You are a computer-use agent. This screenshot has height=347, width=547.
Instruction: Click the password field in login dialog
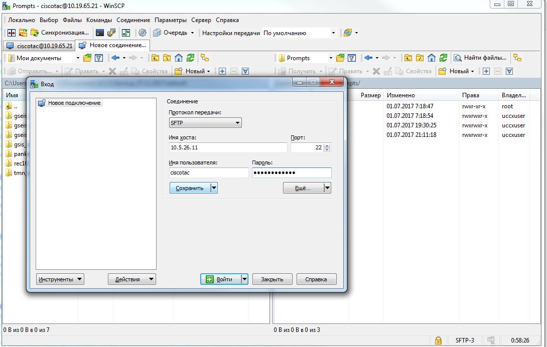point(292,172)
